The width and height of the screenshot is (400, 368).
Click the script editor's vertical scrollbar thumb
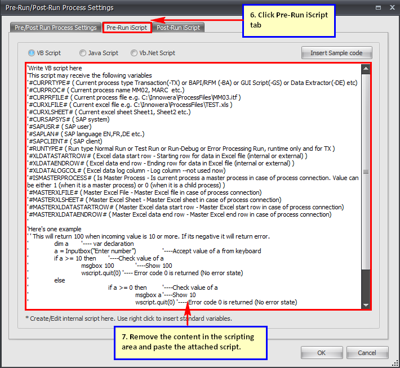(x=366, y=172)
